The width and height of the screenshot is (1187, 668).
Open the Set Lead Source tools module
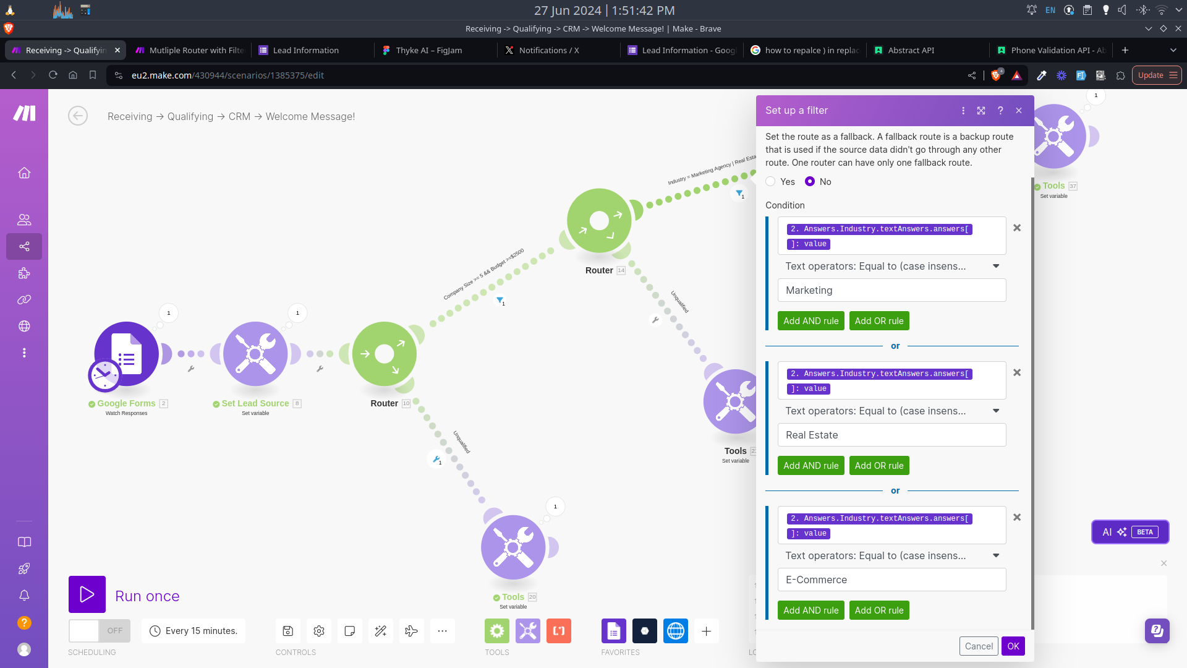(x=255, y=354)
